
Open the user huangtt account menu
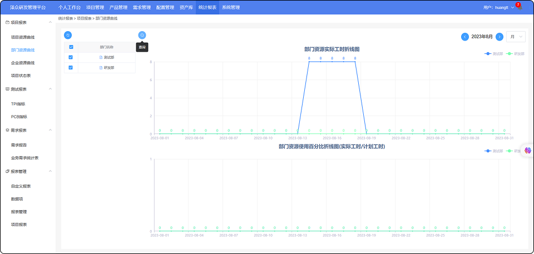point(498,7)
